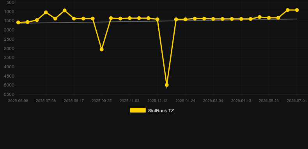Select the data point at 2025-12-12

(158, 19)
